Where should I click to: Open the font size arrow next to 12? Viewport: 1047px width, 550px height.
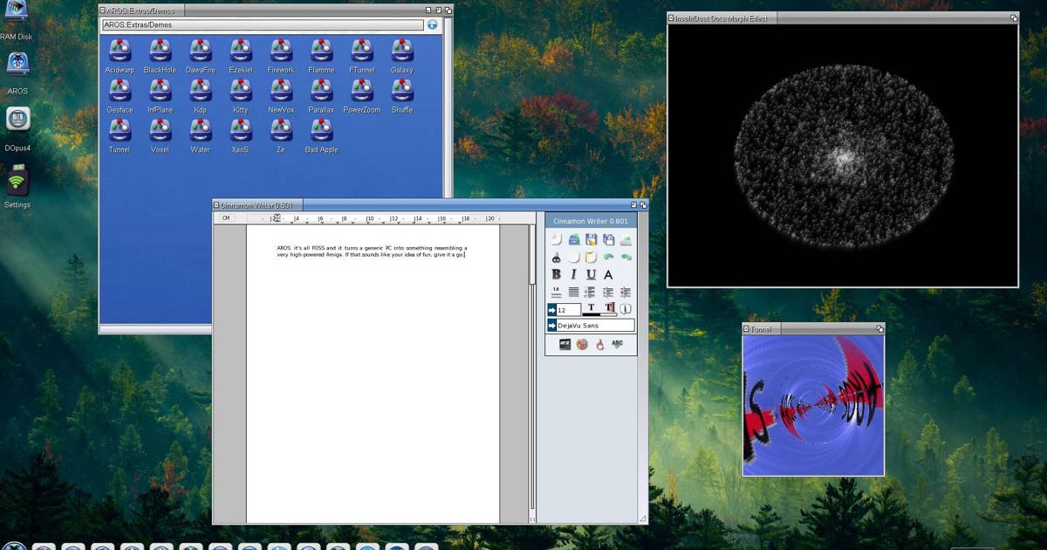coord(551,310)
